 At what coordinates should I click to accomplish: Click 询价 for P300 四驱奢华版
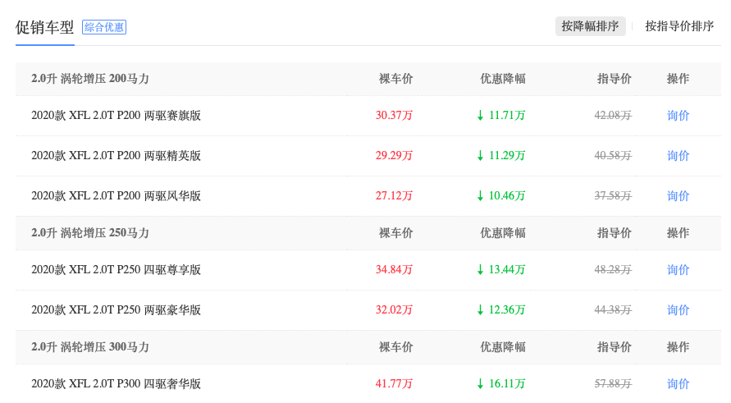point(678,384)
